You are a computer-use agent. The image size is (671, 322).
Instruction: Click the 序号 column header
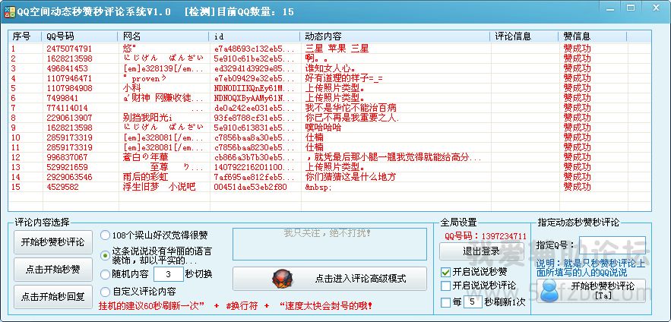click(x=25, y=36)
